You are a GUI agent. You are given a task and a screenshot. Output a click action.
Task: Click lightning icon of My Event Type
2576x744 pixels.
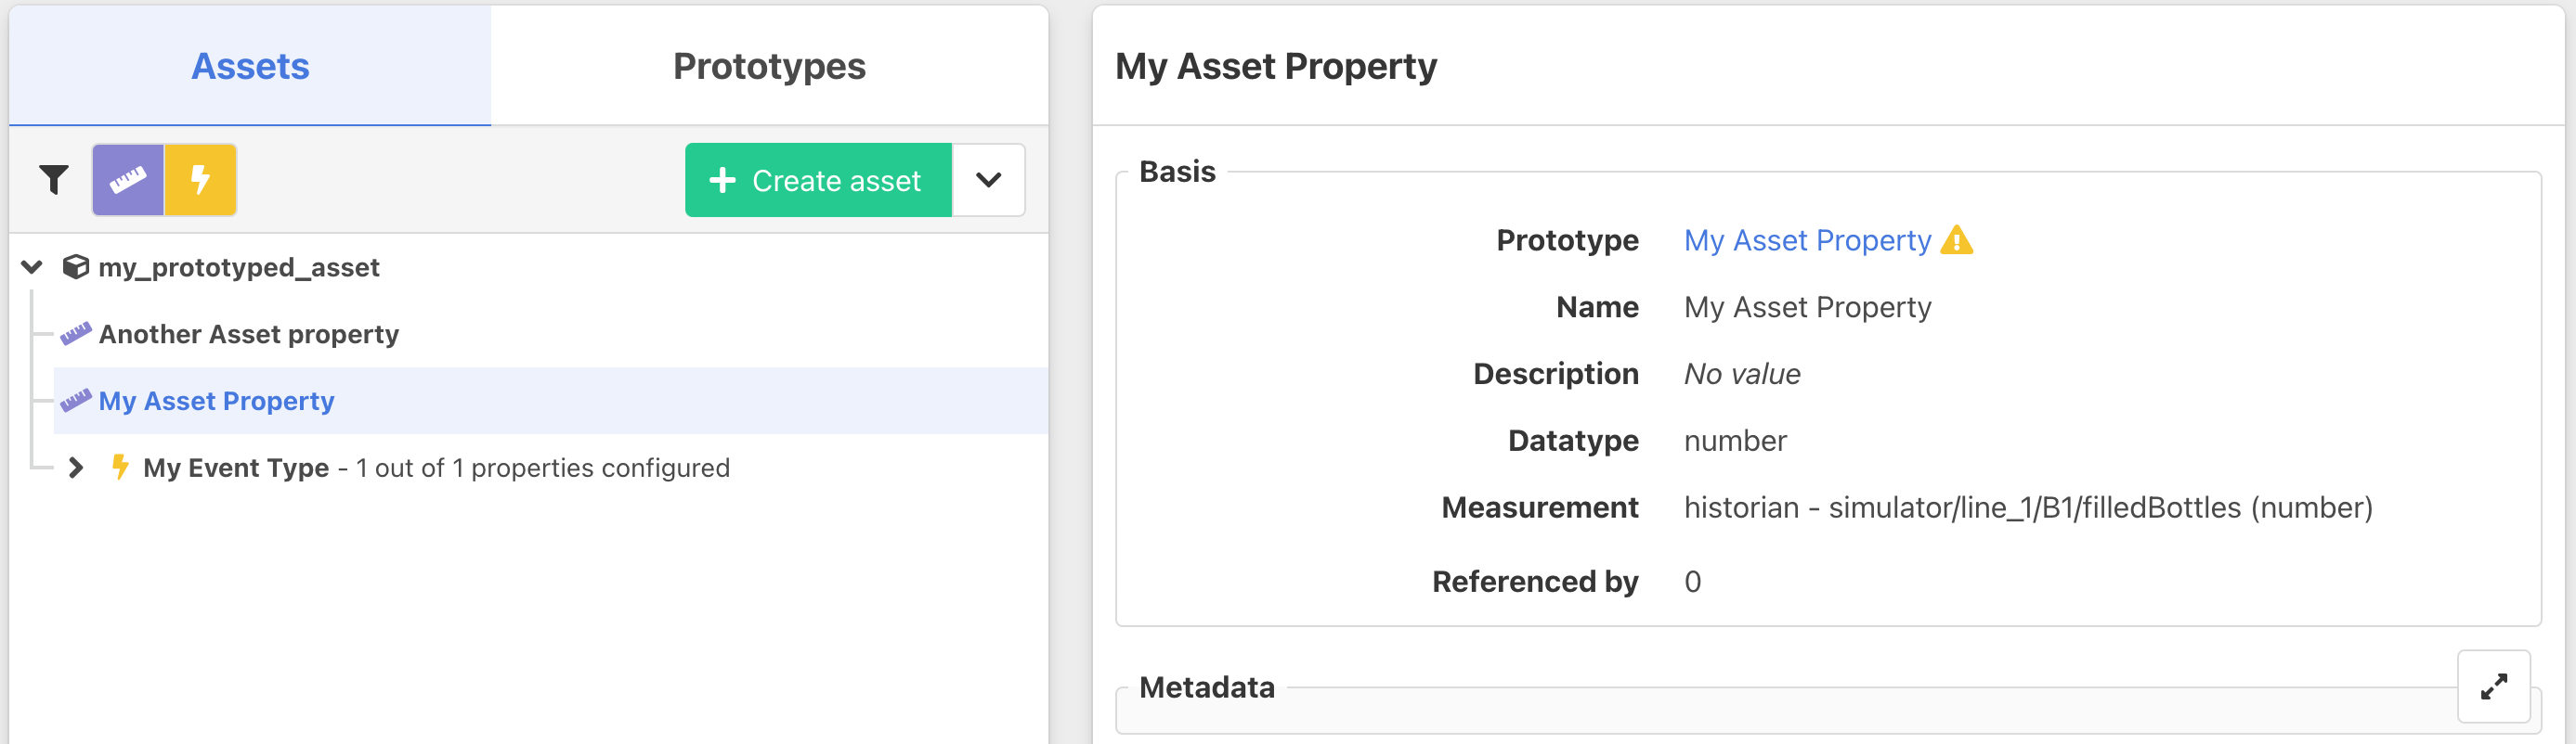120,467
